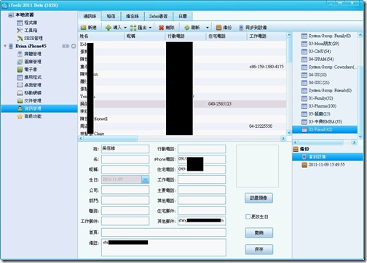Open the 刷新 refresh dropdown arrow
The image size is (367, 263).
point(208,28)
